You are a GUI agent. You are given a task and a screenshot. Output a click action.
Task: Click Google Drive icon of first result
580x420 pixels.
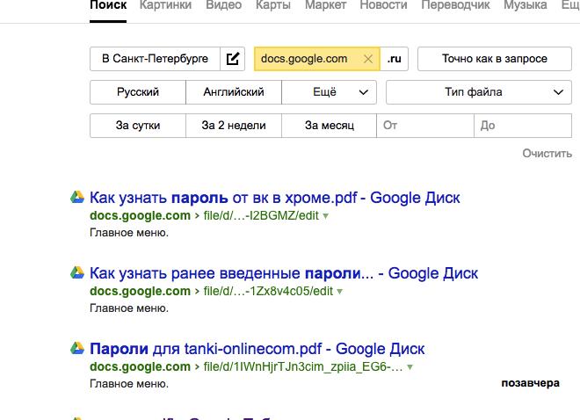pyautogui.click(x=77, y=198)
